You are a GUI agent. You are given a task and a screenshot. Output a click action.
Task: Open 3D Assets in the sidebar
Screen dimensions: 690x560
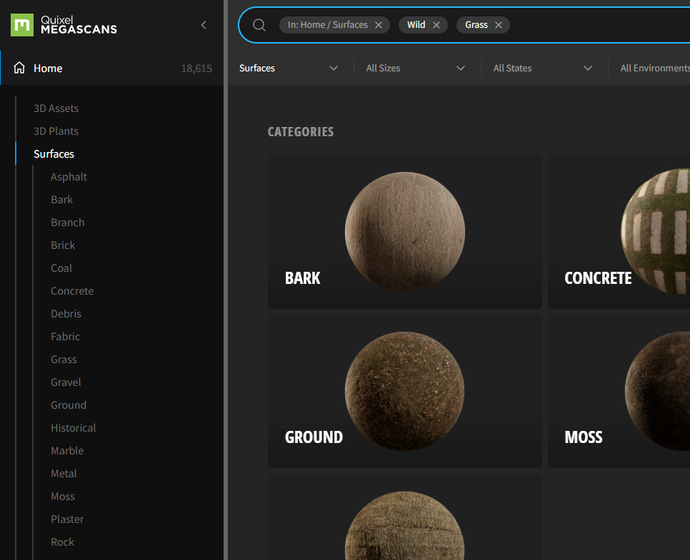(56, 108)
